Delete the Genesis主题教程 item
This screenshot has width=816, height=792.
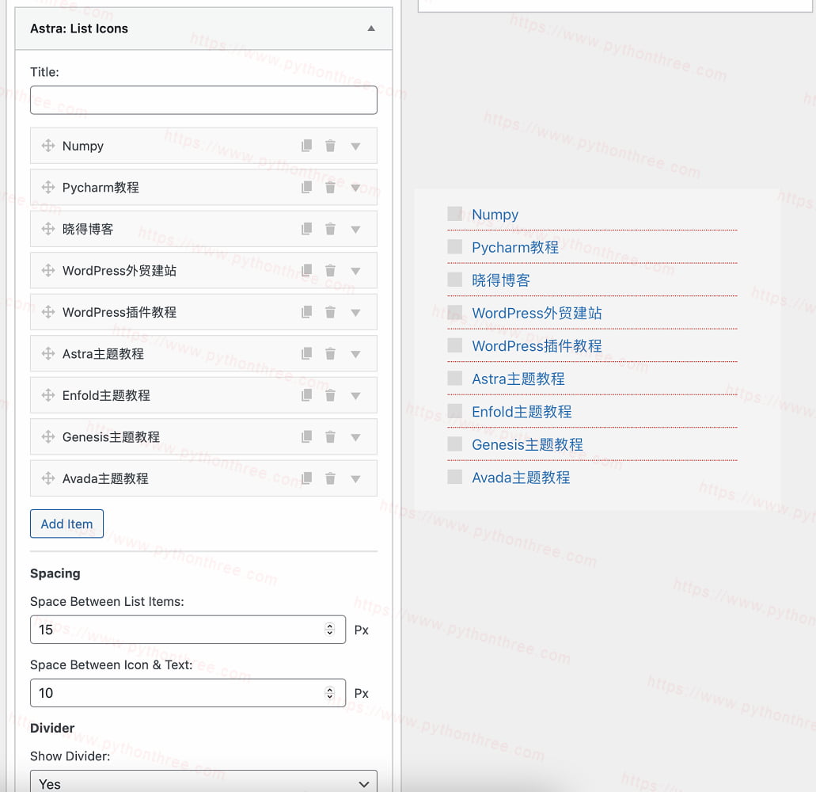click(330, 436)
